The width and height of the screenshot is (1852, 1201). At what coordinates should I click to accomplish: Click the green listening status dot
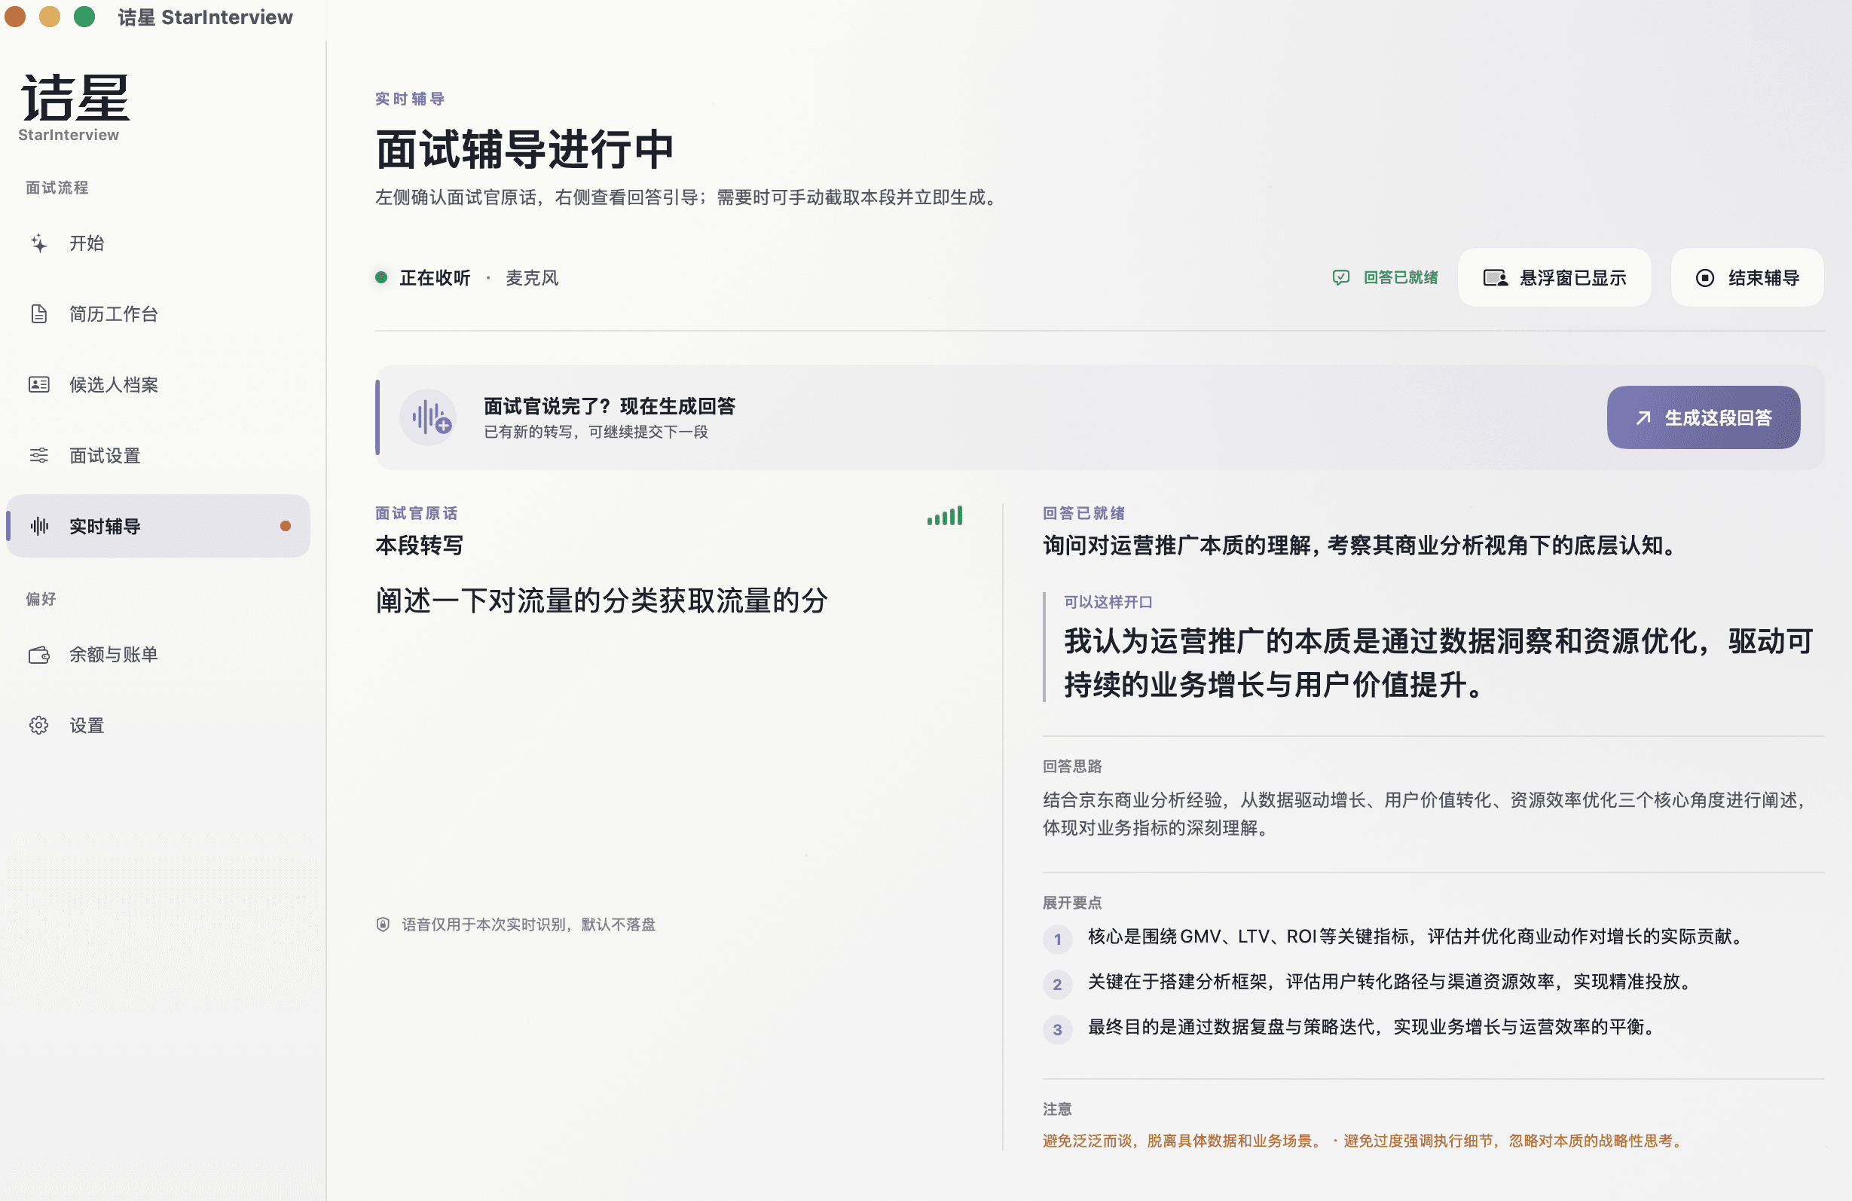pyautogui.click(x=381, y=277)
